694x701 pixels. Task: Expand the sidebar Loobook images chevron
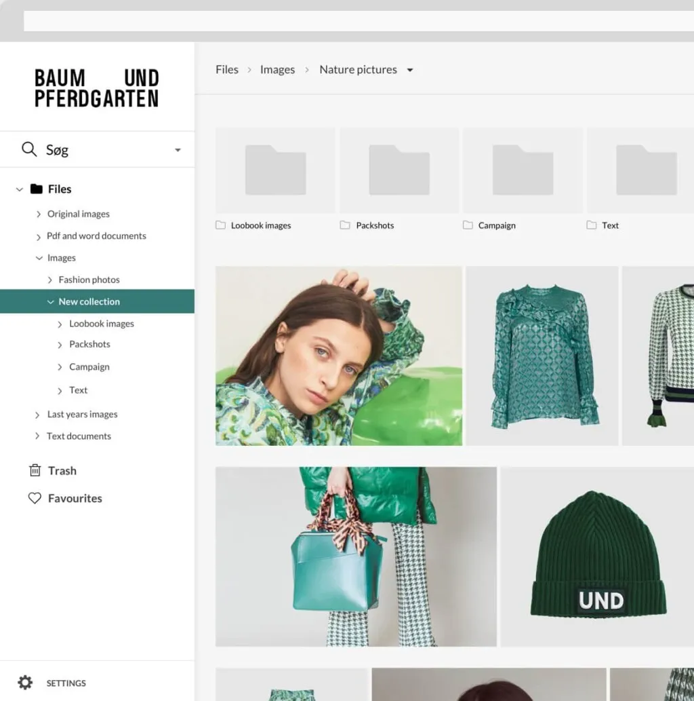coord(60,324)
